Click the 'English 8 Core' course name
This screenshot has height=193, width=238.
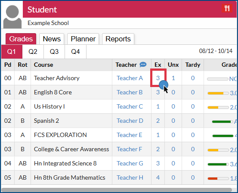(53, 92)
